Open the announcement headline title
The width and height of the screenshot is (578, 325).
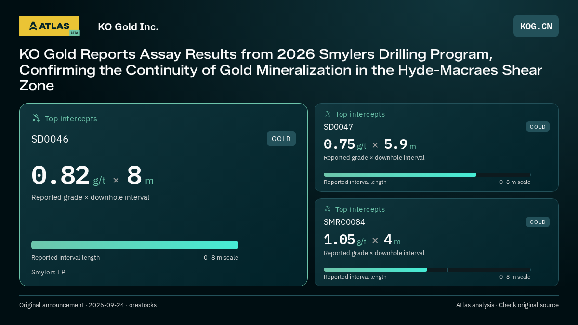(281, 70)
